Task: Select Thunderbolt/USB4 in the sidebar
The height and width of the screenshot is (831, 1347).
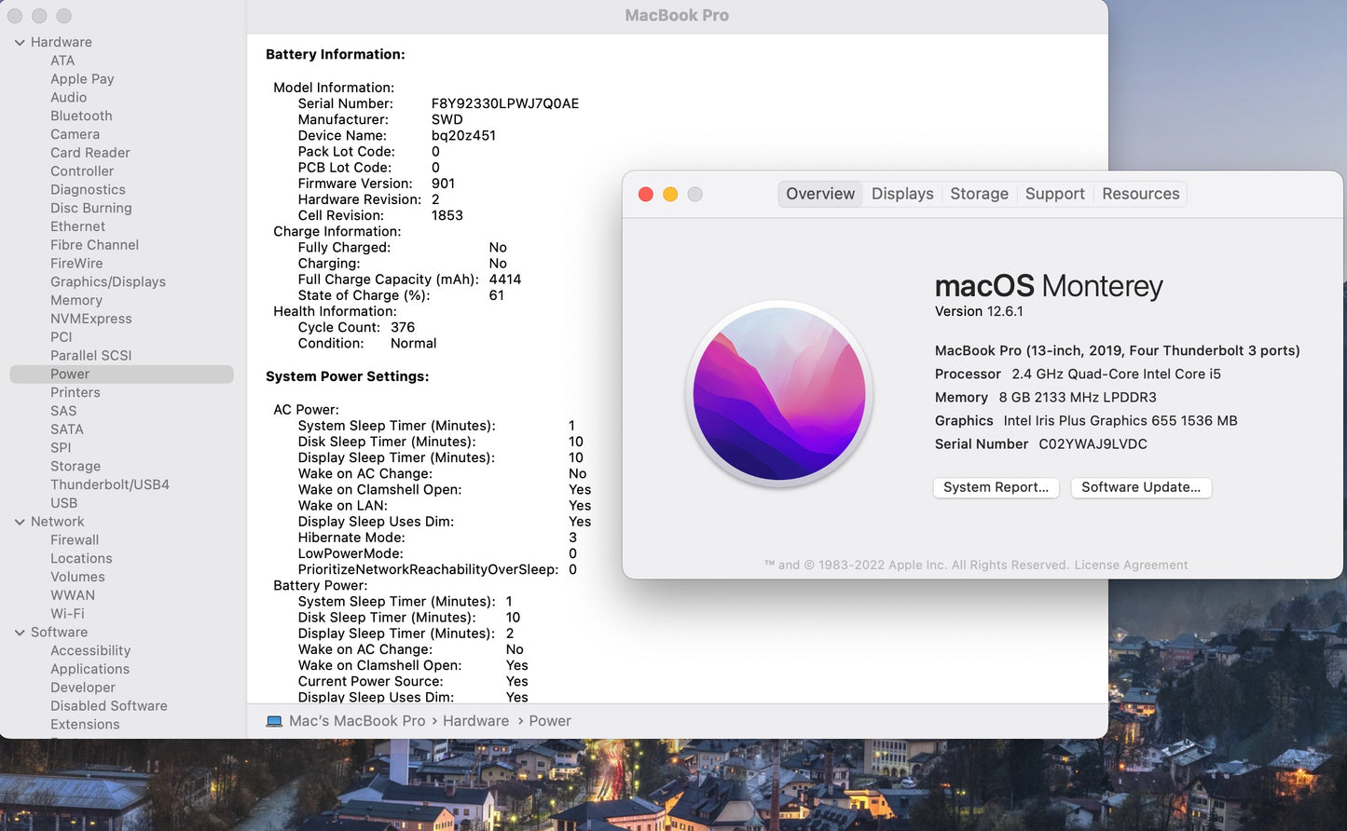Action: 110,484
